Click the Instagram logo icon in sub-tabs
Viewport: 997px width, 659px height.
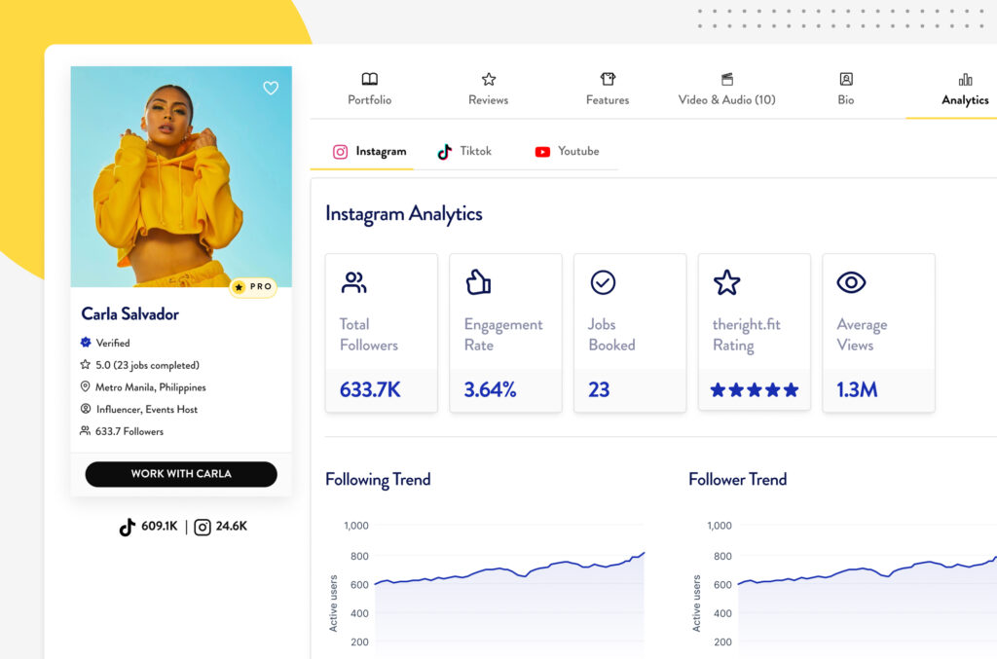click(x=340, y=152)
